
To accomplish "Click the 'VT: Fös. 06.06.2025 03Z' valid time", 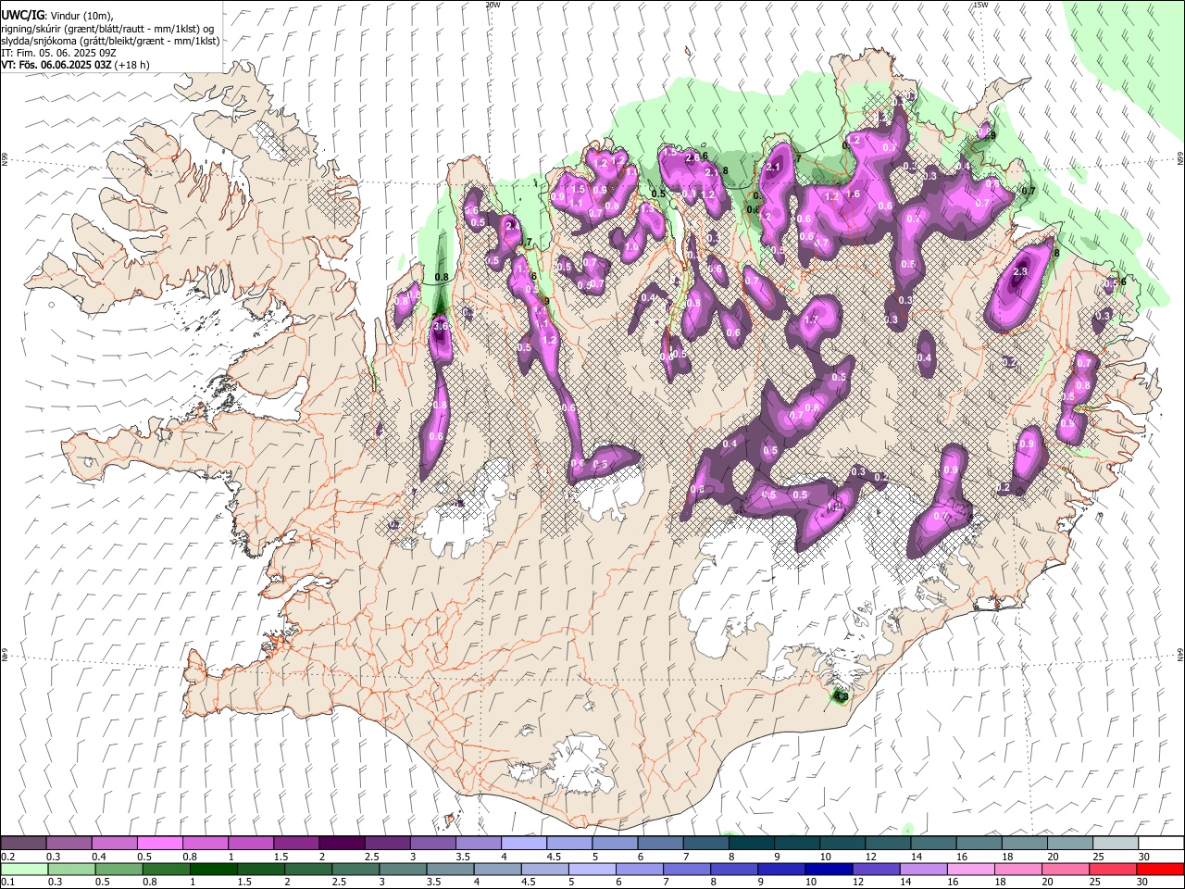I will pyautogui.click(x=56, y=65).
